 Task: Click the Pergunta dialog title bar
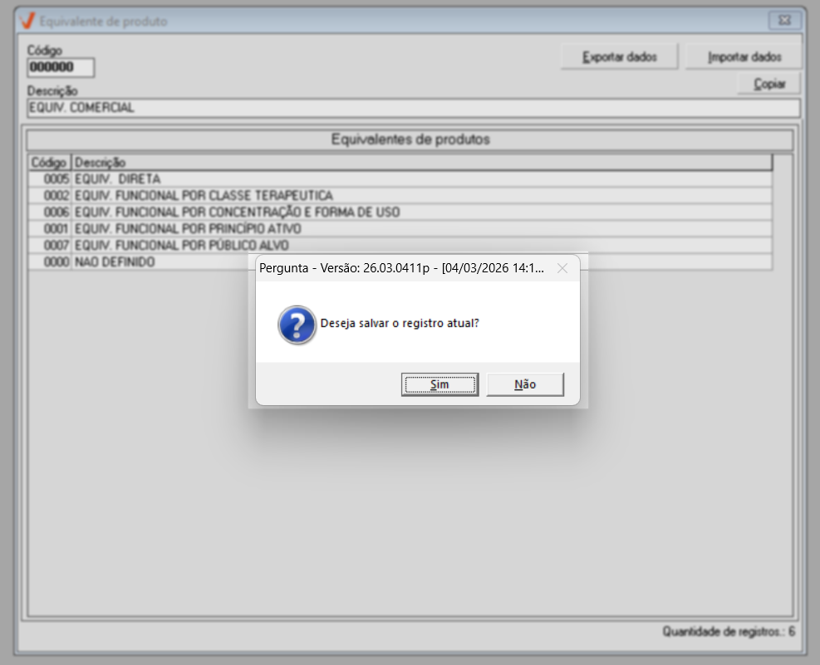(403, 268)
